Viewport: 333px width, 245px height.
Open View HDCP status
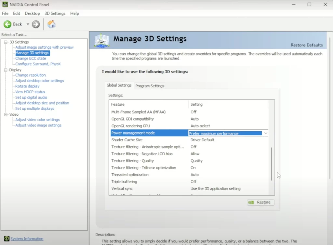tap(30, 92)
